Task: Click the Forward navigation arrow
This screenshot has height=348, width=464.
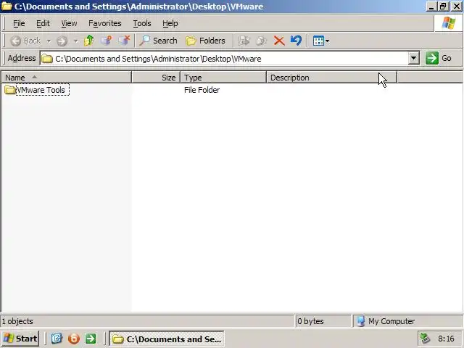Action: (x=62, y=41)
